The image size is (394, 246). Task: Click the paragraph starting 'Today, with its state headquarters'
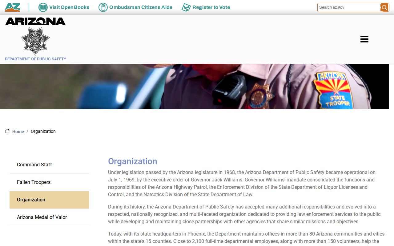(x=246, y=238)
